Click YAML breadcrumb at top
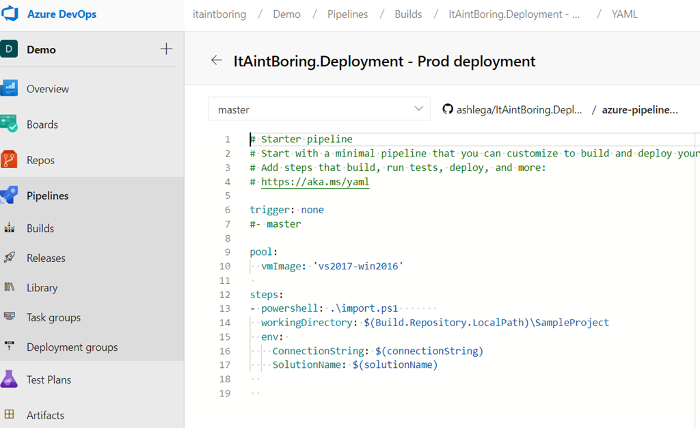Image resolution: width=700 pixels, height=428 pixels. [624, 14]
